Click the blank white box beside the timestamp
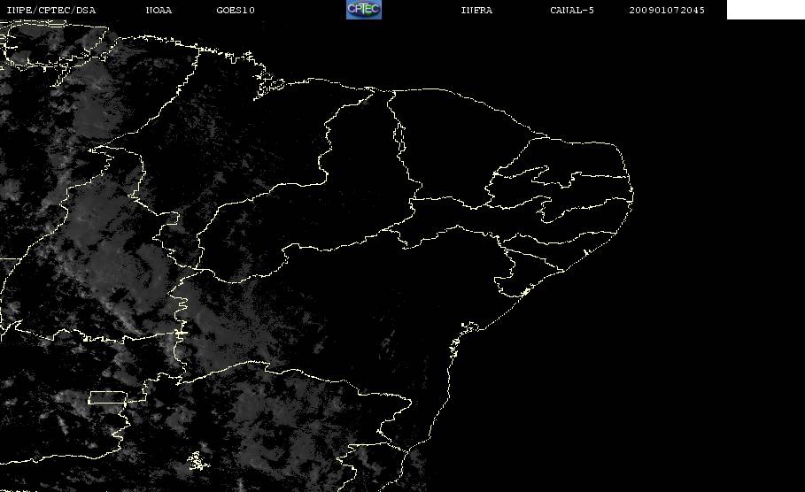 click(765, 9)
